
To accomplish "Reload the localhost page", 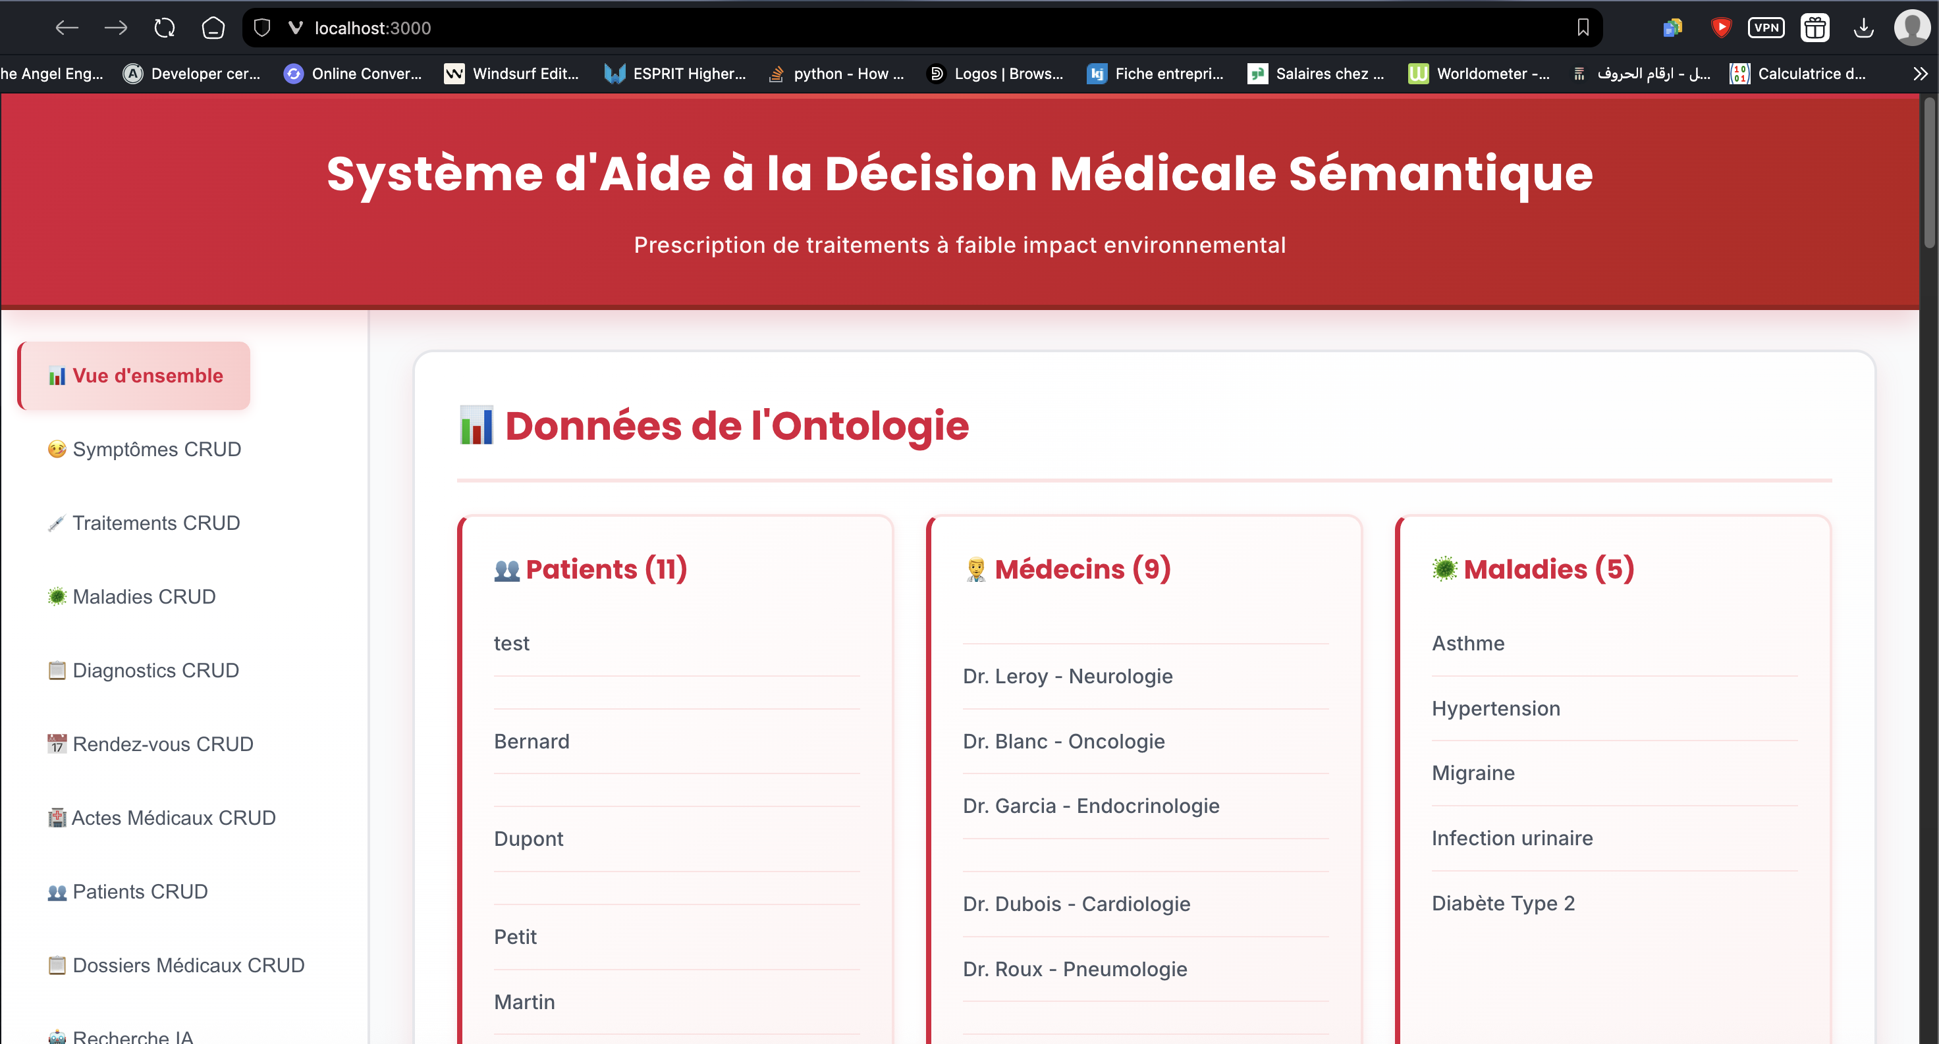I will [x=164, y=27].
